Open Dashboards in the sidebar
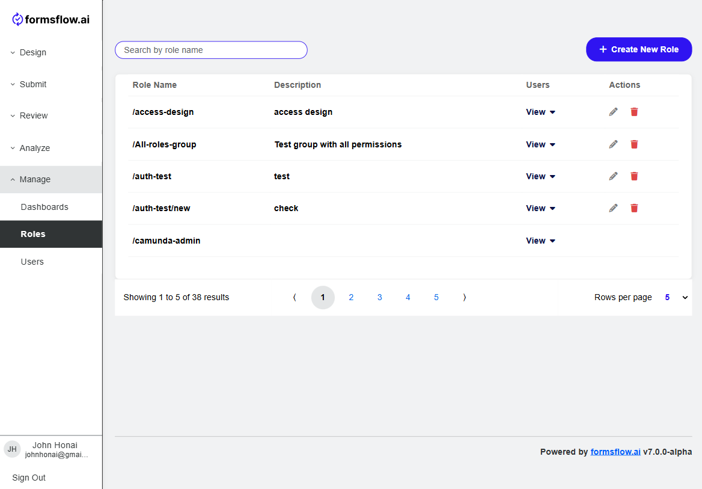Image resolution: width=702 pixels, height=489 pixels. click(51, 207)
